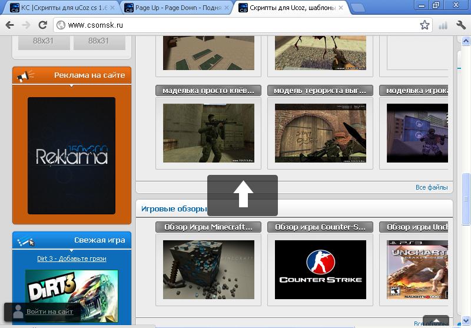Open the Обзор Игры Minecraft... title
The width and height of the screenshot is (471, 328).
tap(208, 227)
